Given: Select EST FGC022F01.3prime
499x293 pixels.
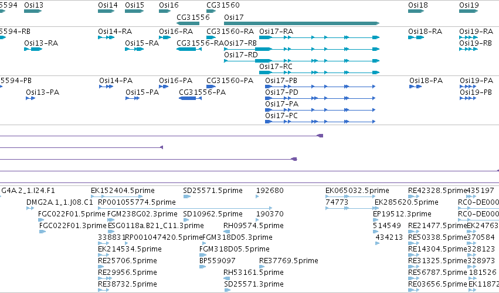Looking at the screenshot, I should (x=42, y=232).
